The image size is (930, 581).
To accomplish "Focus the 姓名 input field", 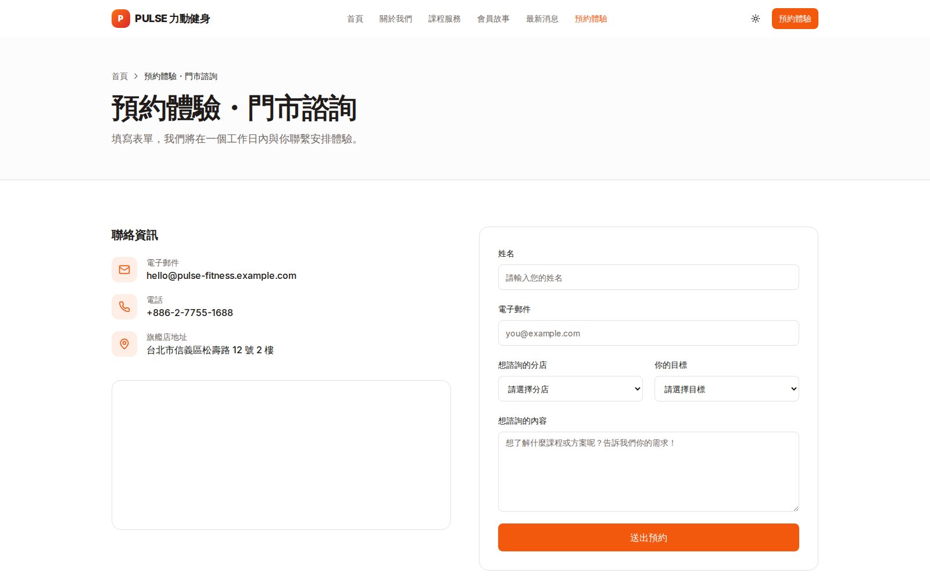I will point(649,277).
